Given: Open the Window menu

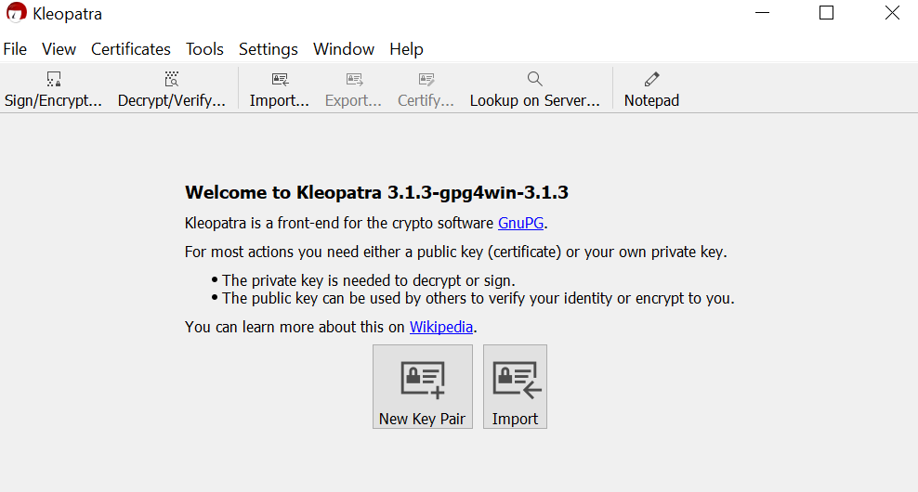Looking at the screenshot, I should click(344, 49).
